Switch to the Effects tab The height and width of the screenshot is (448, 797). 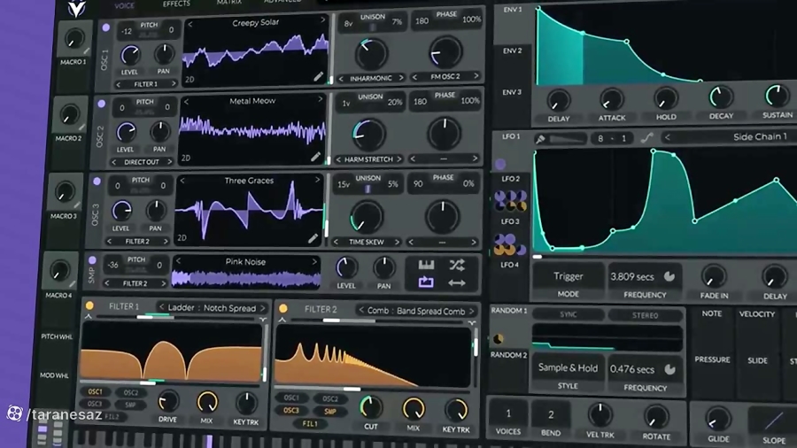[176, 4]
